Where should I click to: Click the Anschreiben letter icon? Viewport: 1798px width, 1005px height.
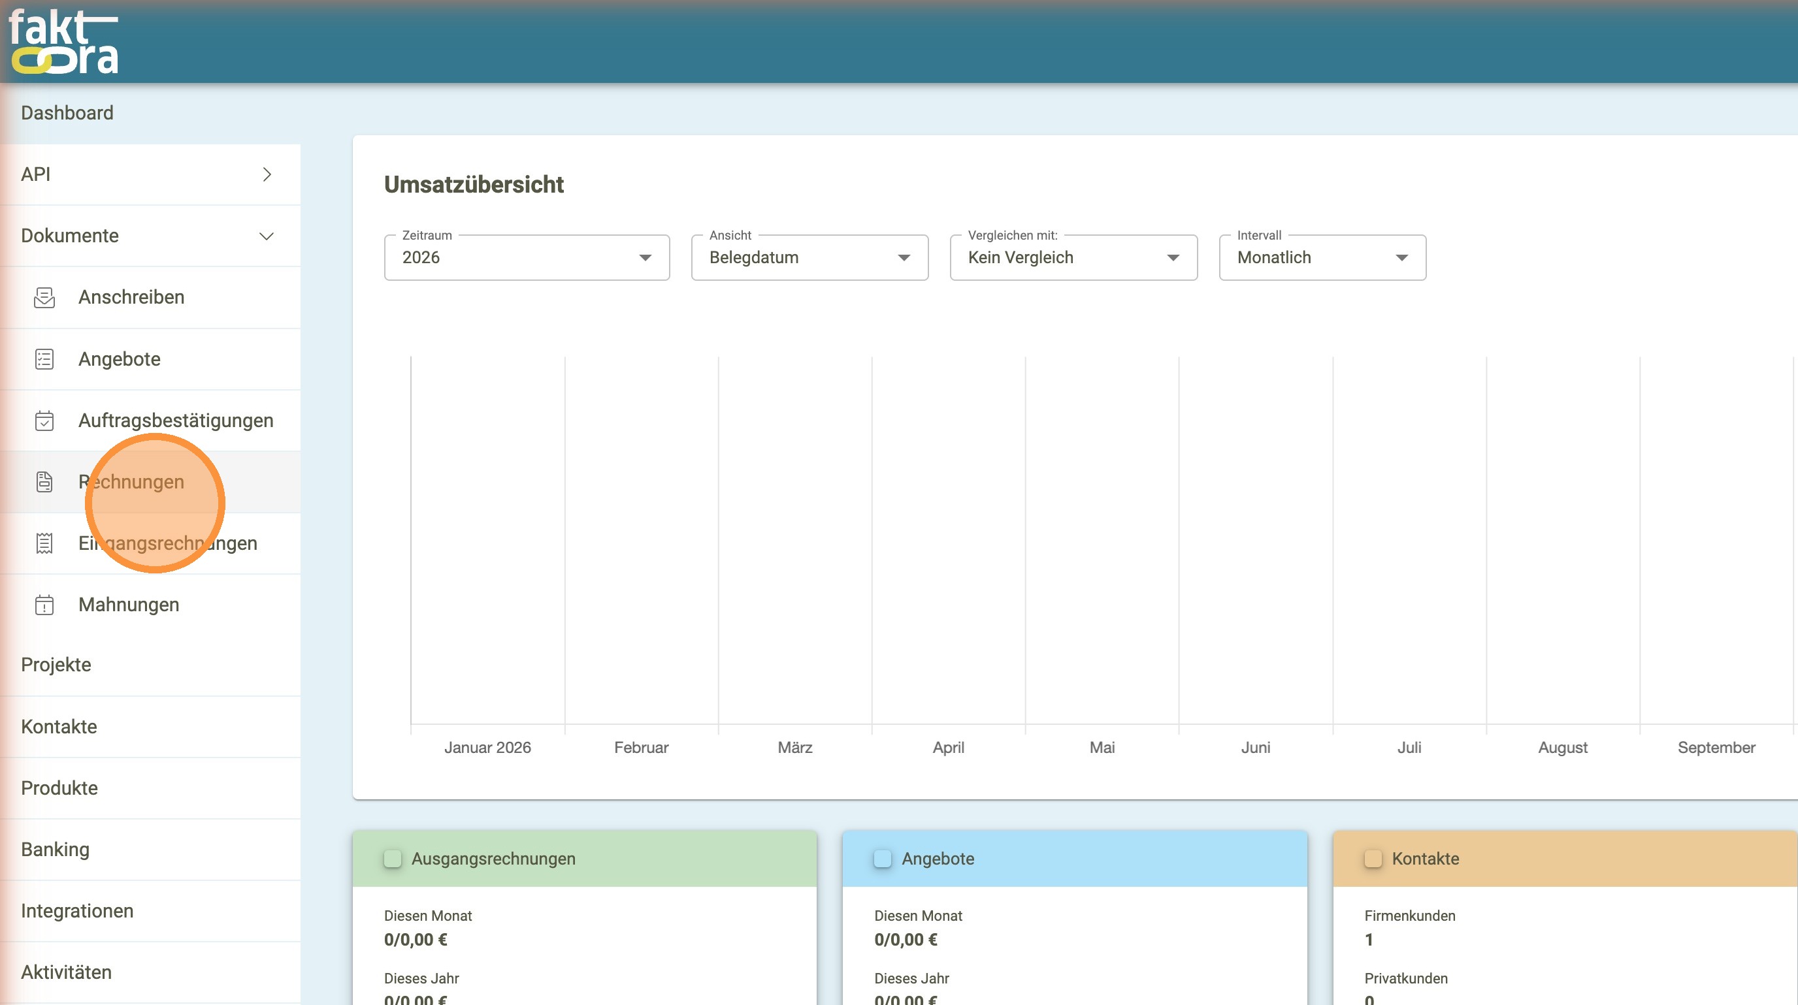(x=44, y=298)
